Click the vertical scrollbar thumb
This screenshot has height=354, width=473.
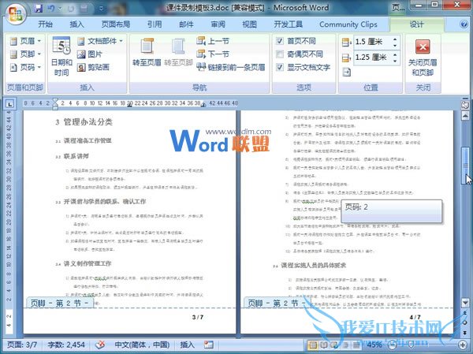(465, 165)
